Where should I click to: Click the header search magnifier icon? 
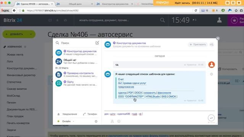[x=162, y=20]
